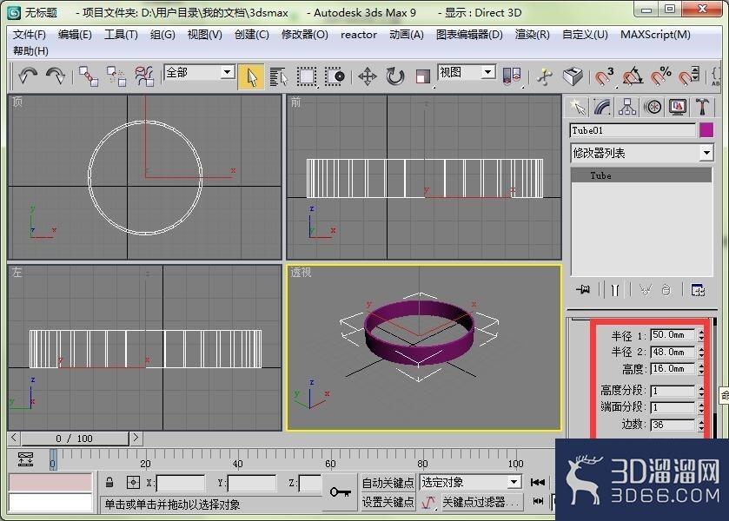Click Make Unique icon in stack tools
729x521 pixels.
pos(646,290)
